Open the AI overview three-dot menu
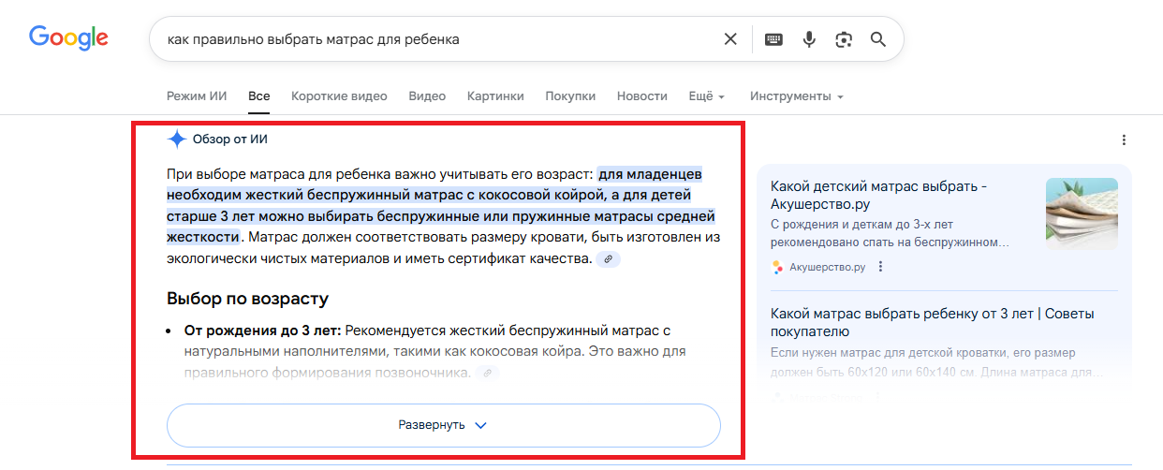 (1124, 140)
